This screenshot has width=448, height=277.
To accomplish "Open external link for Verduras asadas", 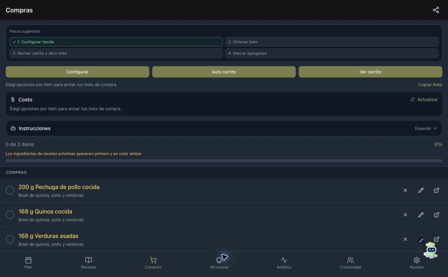I will pos(437,239).
